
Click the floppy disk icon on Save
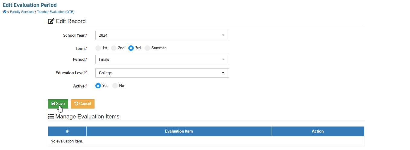click(53, 104)
